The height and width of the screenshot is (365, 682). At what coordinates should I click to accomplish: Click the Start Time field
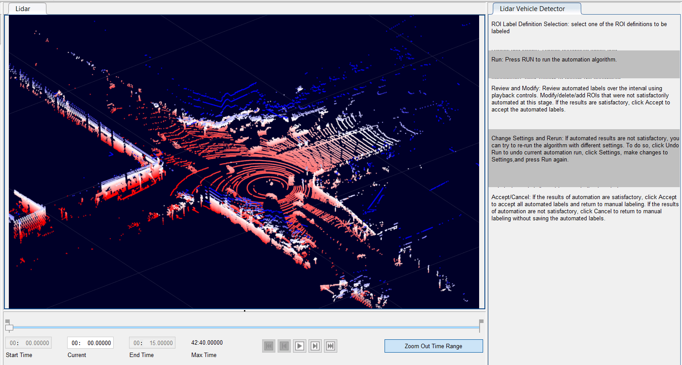tap(29, 343)
